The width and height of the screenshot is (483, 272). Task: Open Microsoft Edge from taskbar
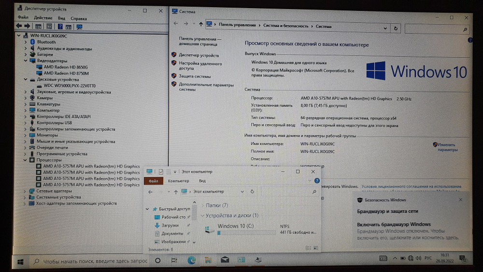(192, 260)
